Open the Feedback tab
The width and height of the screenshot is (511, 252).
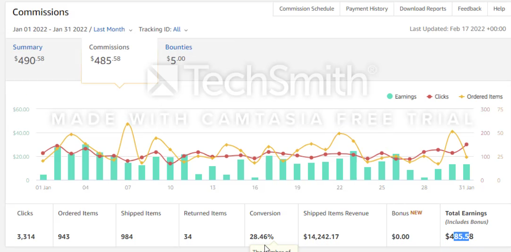click(x=469, y=9)
